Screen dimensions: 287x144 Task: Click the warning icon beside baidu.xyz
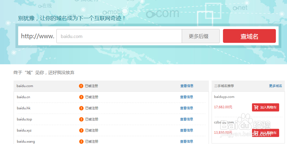(x=81, y=131)
